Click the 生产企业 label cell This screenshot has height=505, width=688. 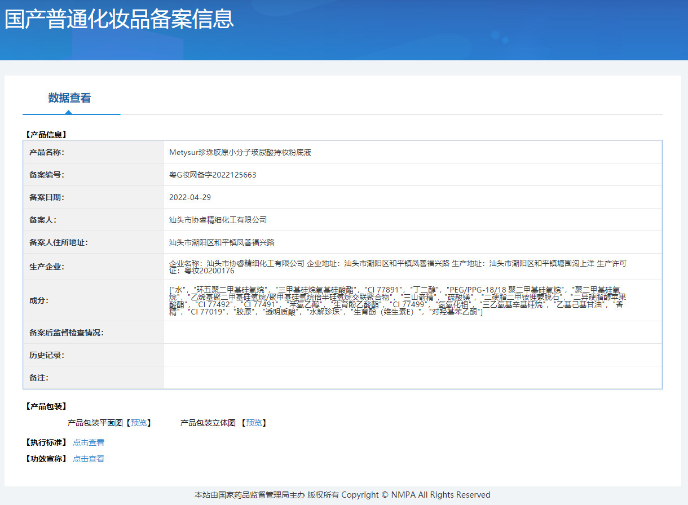93,267
